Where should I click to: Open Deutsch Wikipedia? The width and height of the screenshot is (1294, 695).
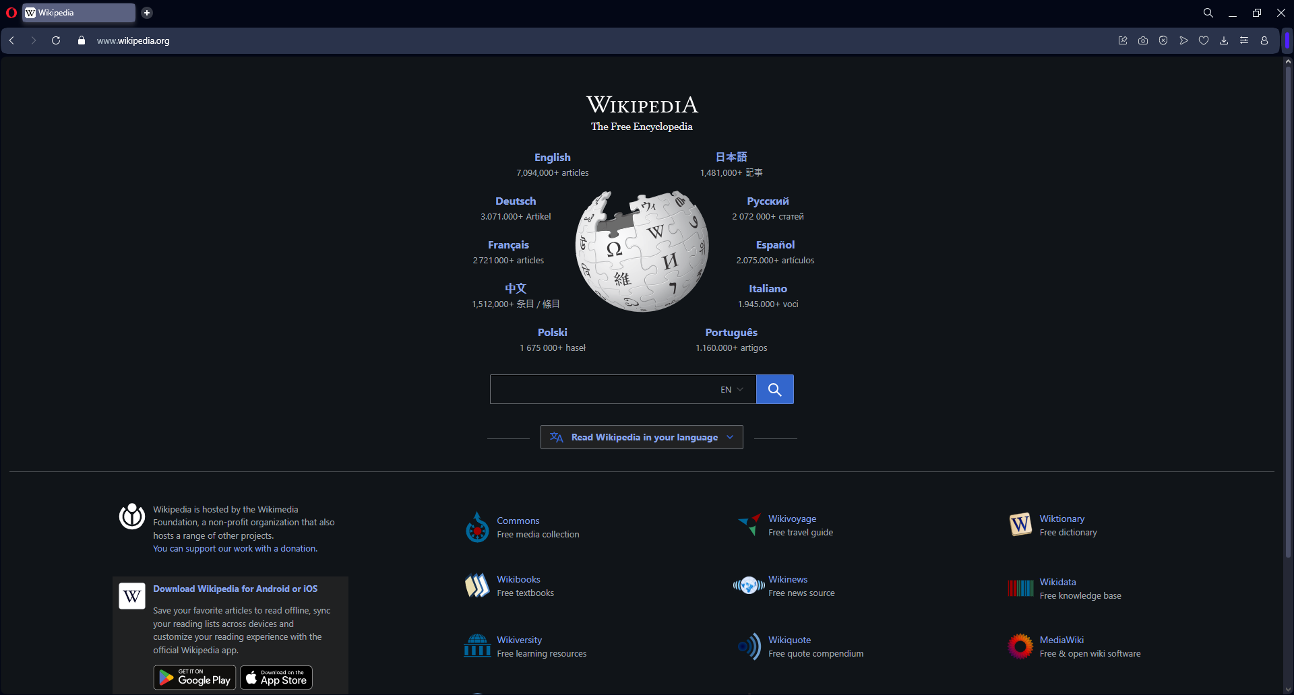click(x=516, y=201)
